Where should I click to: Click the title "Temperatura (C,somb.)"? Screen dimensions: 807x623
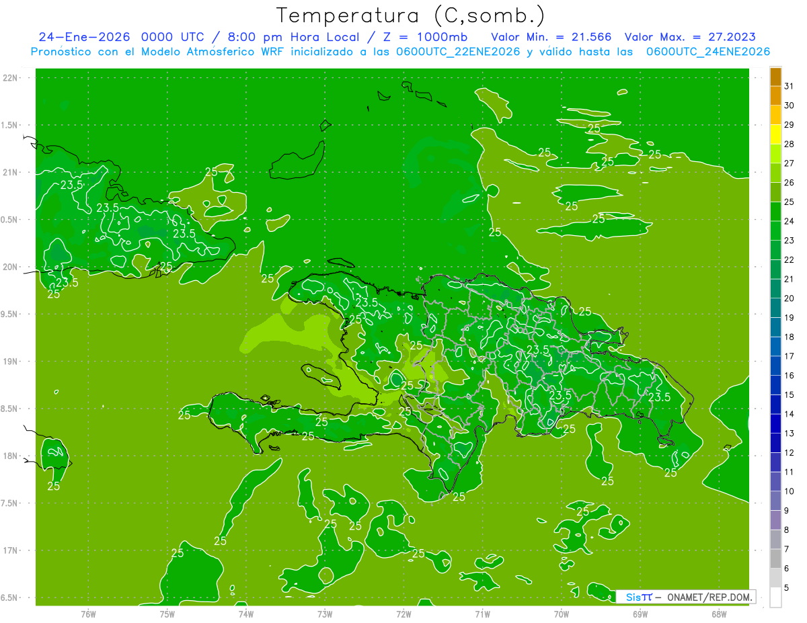tap(410, 15)
